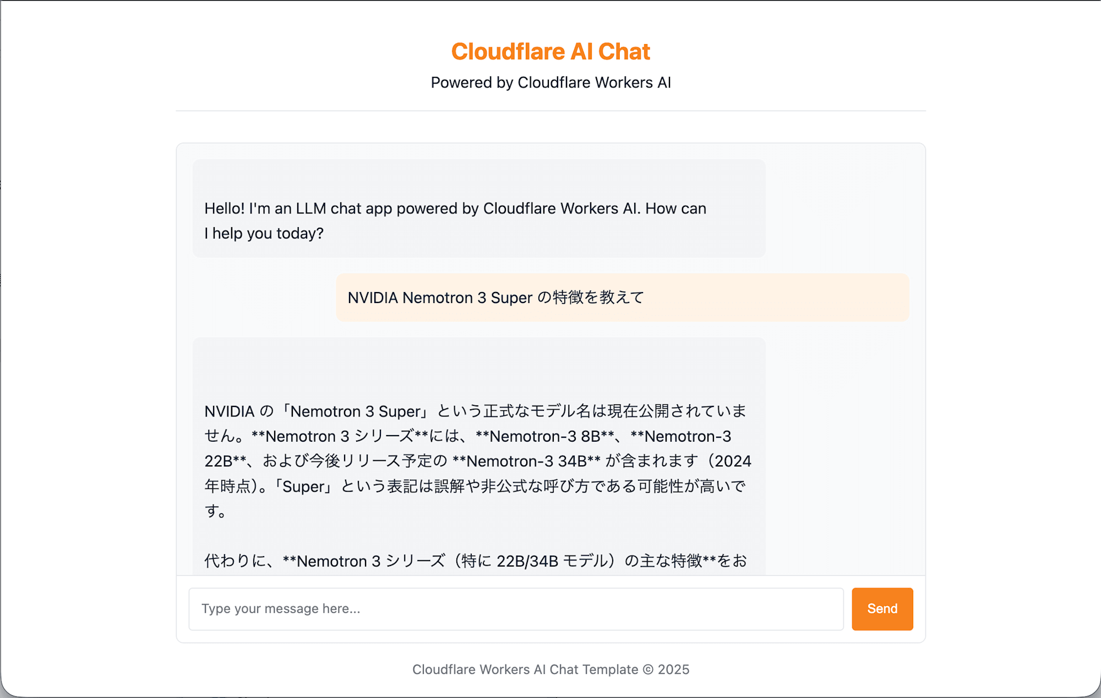Click the paragraph starting with '代わりに'
This screenshot has height=698, width=1101.
475,560
